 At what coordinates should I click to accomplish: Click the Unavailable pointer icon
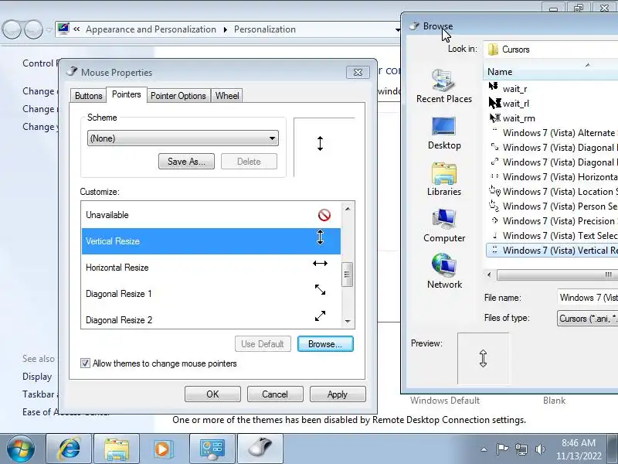click(324, 215)
